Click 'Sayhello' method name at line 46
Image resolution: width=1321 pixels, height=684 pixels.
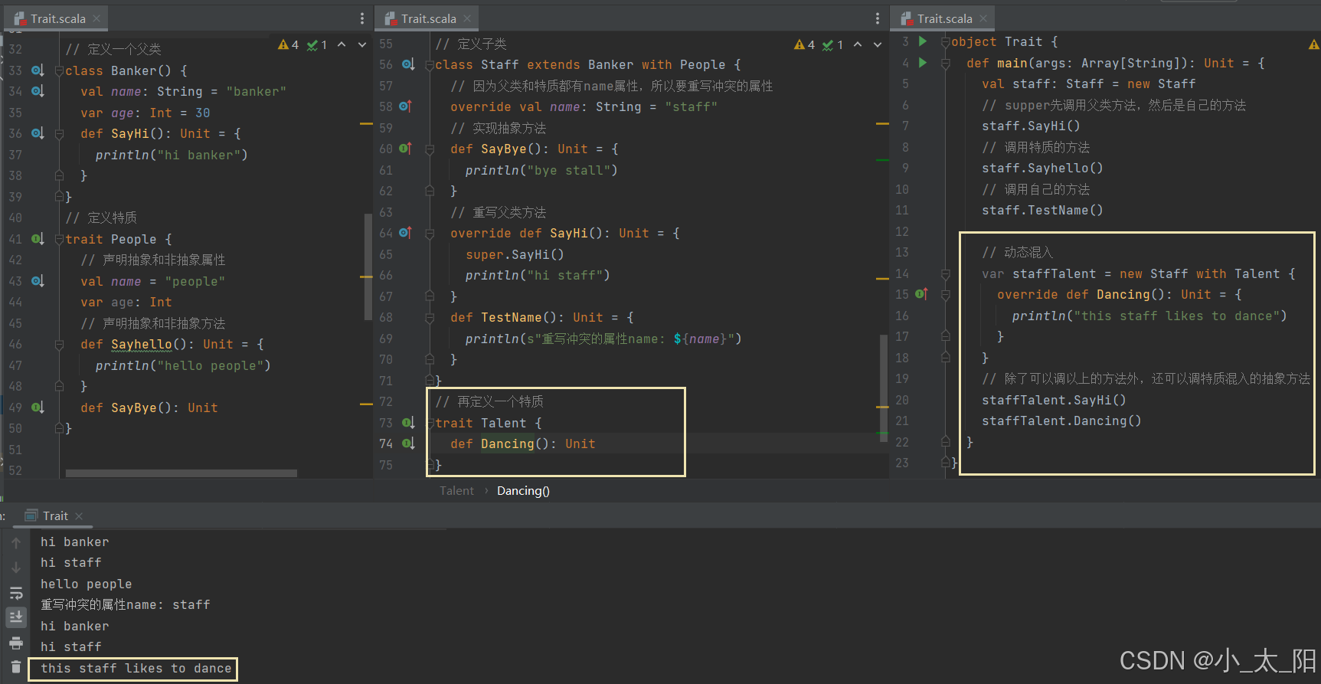[142, 345]
